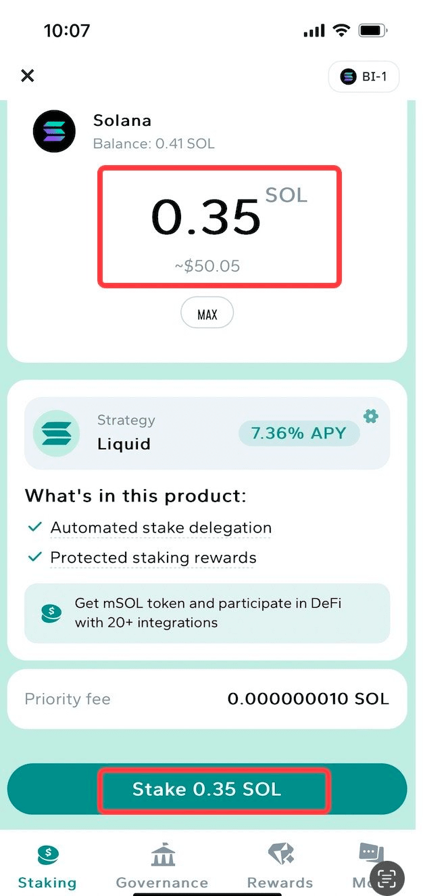
Task: Tap the mSOL coins icon
Action: tap(51, 612)
